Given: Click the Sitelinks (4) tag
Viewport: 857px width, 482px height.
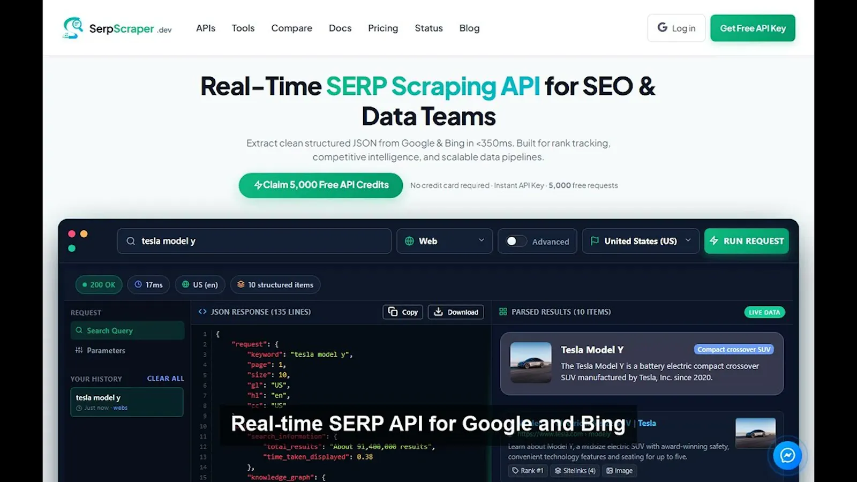Looking at the screenshot, I should [x=575, y=471].
